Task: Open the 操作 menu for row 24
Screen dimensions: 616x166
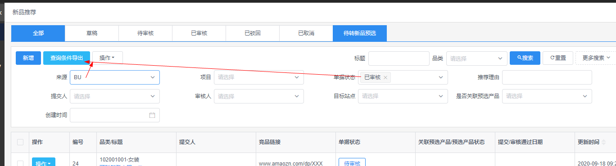Action: [x=44, y=162]
